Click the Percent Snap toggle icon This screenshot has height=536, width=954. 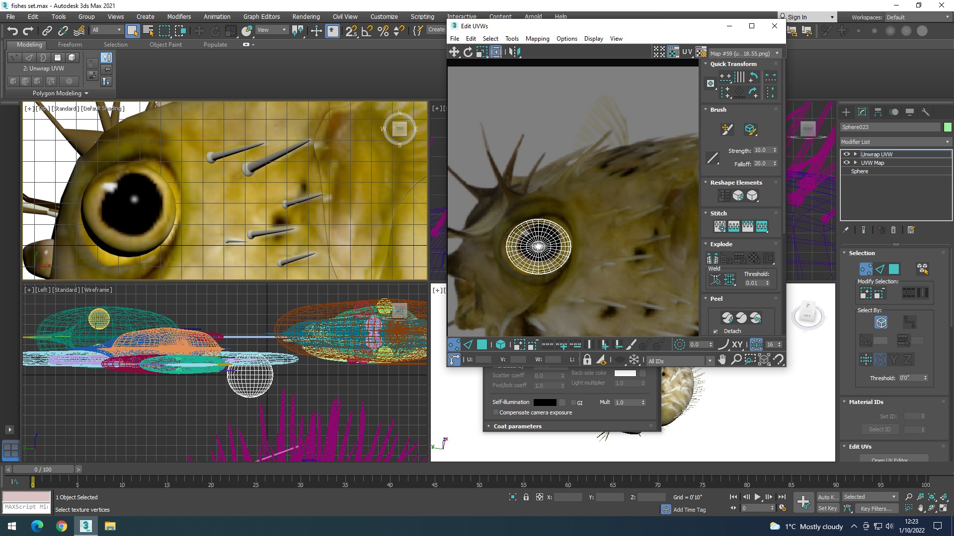383,31
